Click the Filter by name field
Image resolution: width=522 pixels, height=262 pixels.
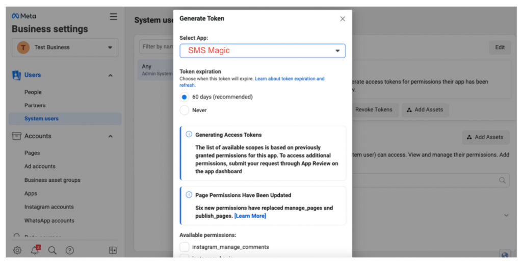tap(156, 46)
